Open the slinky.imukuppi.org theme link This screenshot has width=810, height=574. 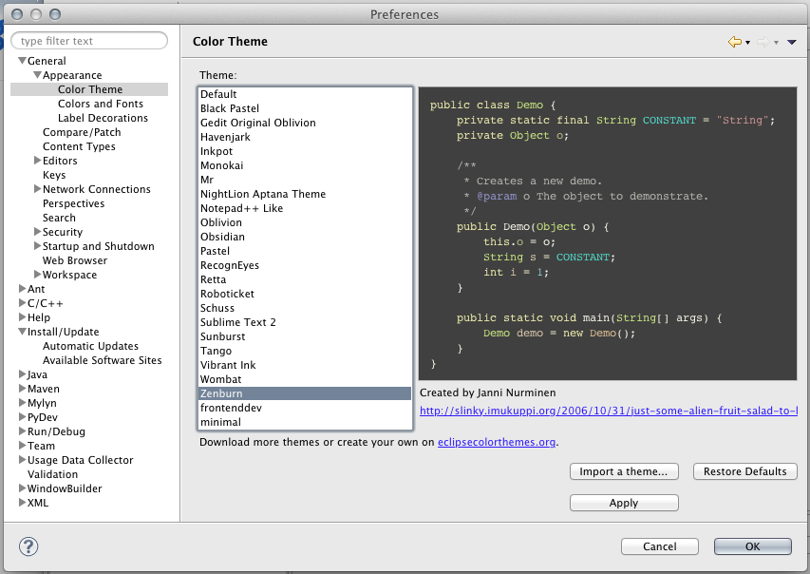pyautogui.click(x=609, y=411)
